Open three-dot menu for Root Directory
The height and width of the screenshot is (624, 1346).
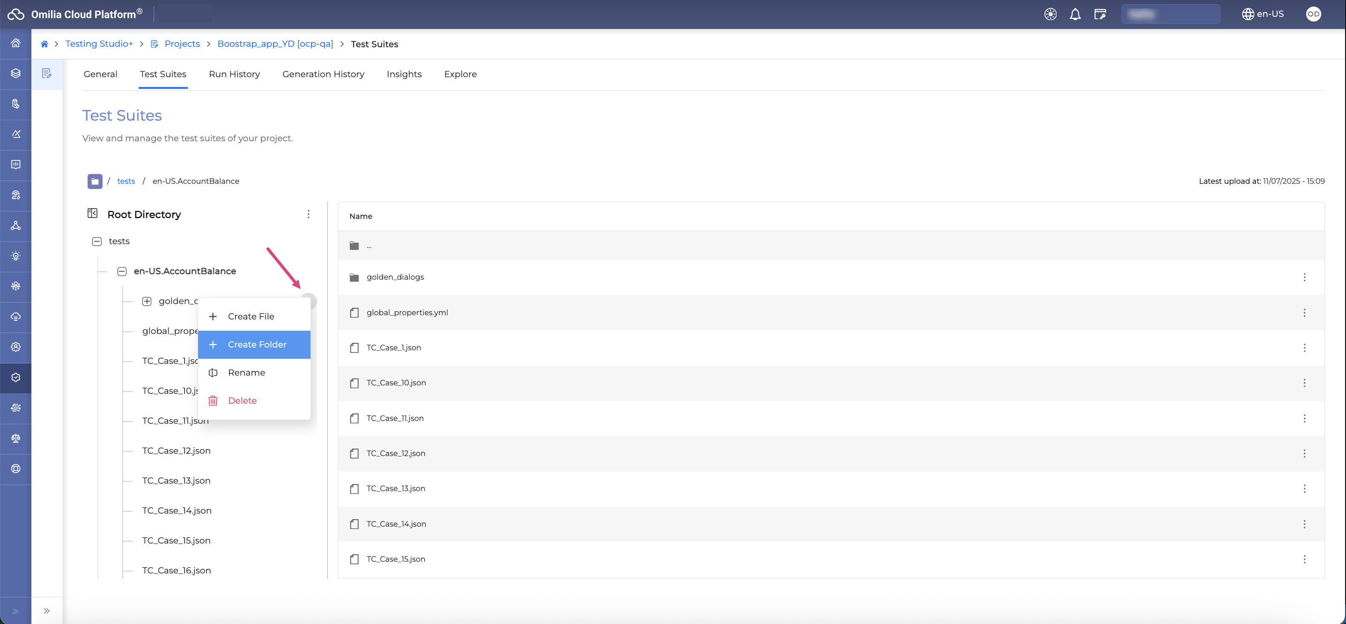[308, 214]
